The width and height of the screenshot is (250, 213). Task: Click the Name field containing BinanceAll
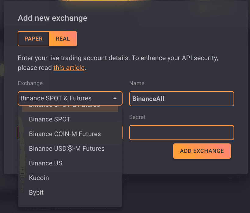coord(181,99)
